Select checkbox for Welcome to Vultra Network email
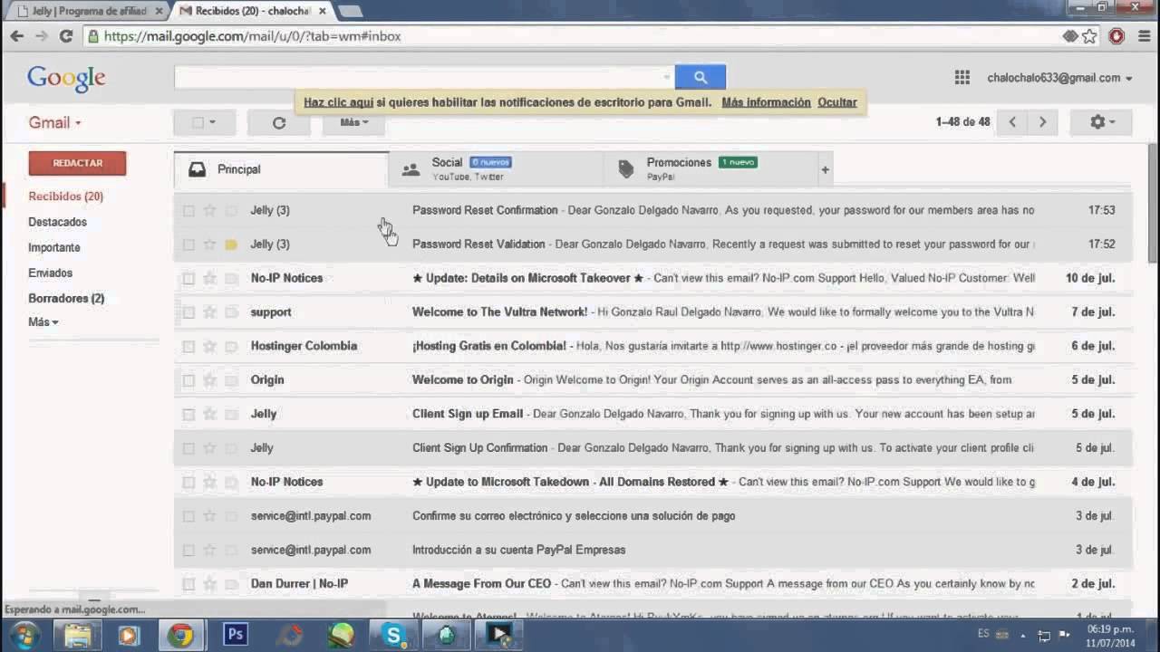The height and width of the screenshot is (652, 1160). (x=188, y=312)
